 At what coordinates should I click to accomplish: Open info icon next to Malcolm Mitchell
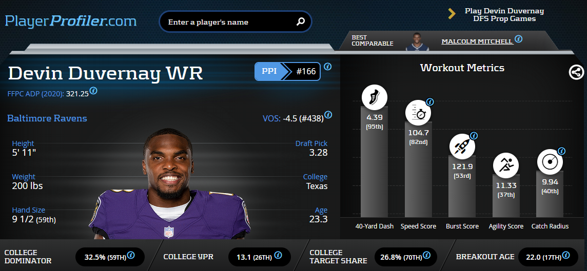(x=518, y=39)
